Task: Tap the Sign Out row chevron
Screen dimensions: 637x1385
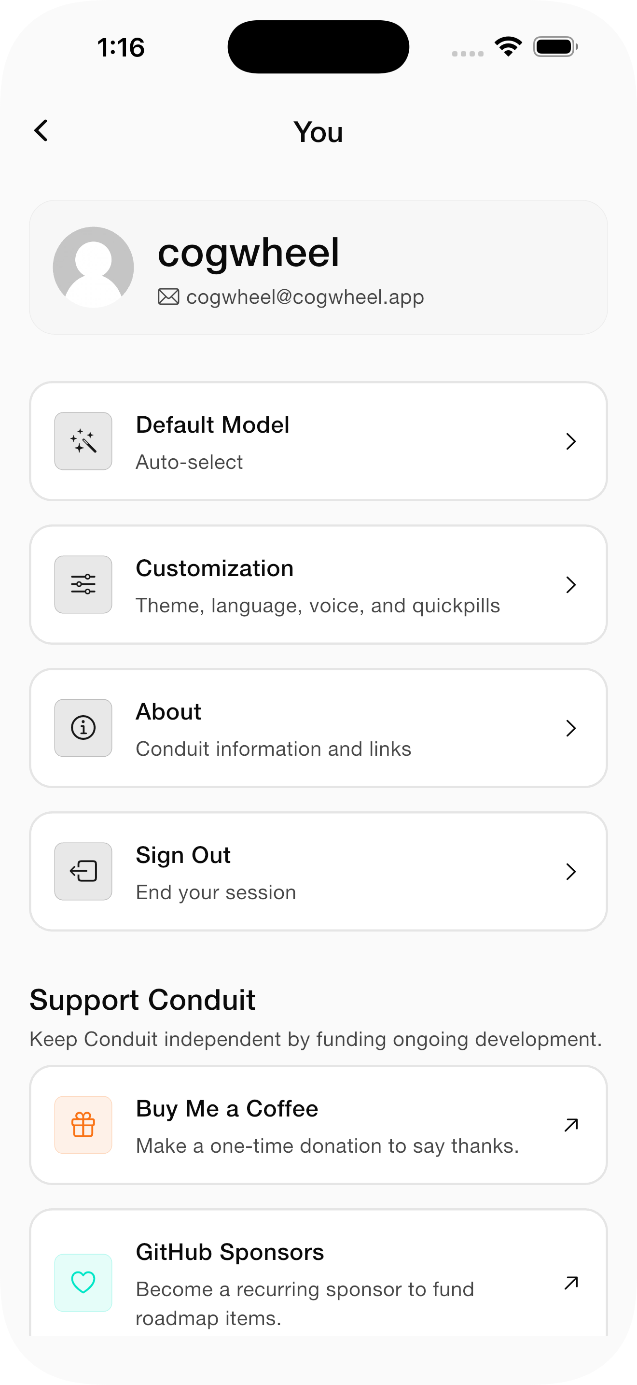Action: click(x=571, y=871)
